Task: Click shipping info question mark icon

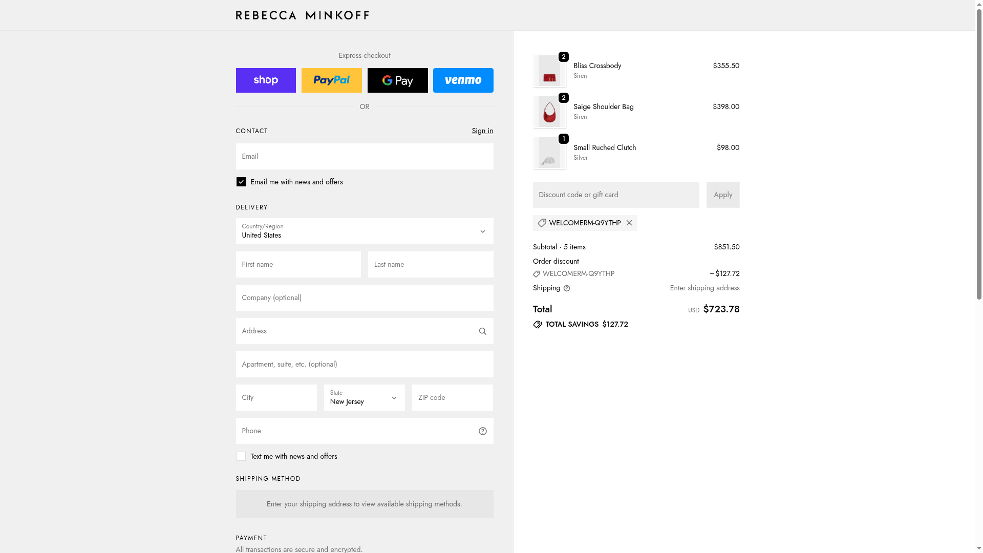Action: 567,288
